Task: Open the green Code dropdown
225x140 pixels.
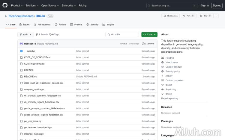Action: pyautogui.click(x=149, y=35)
